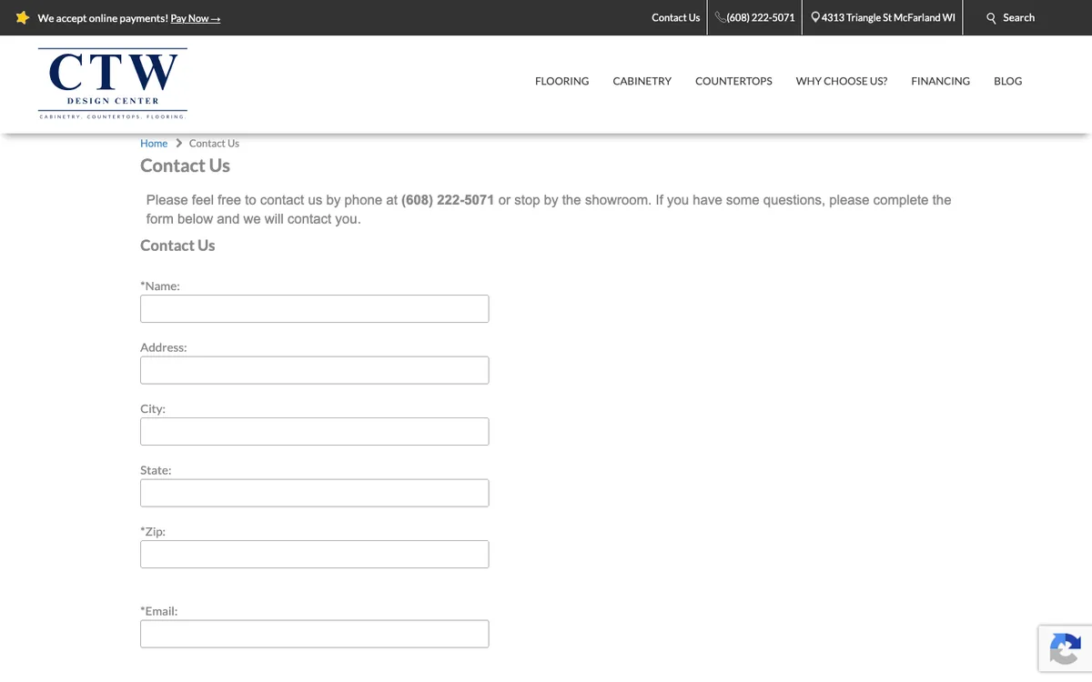Open the Flooring menu
Image resolution: width=1092 pixels, height=682 pixels.
[562, 81]
